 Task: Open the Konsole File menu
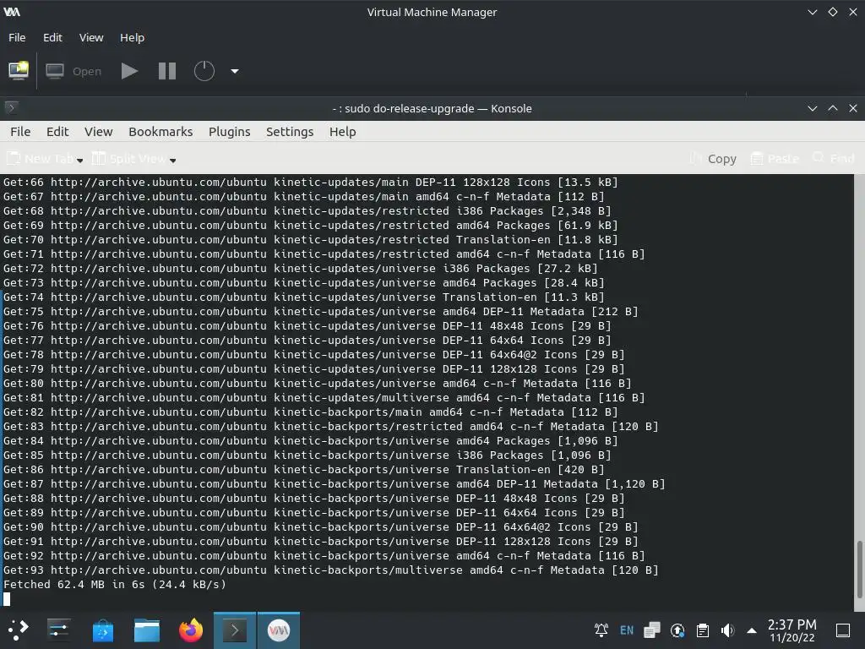(20, 131)
